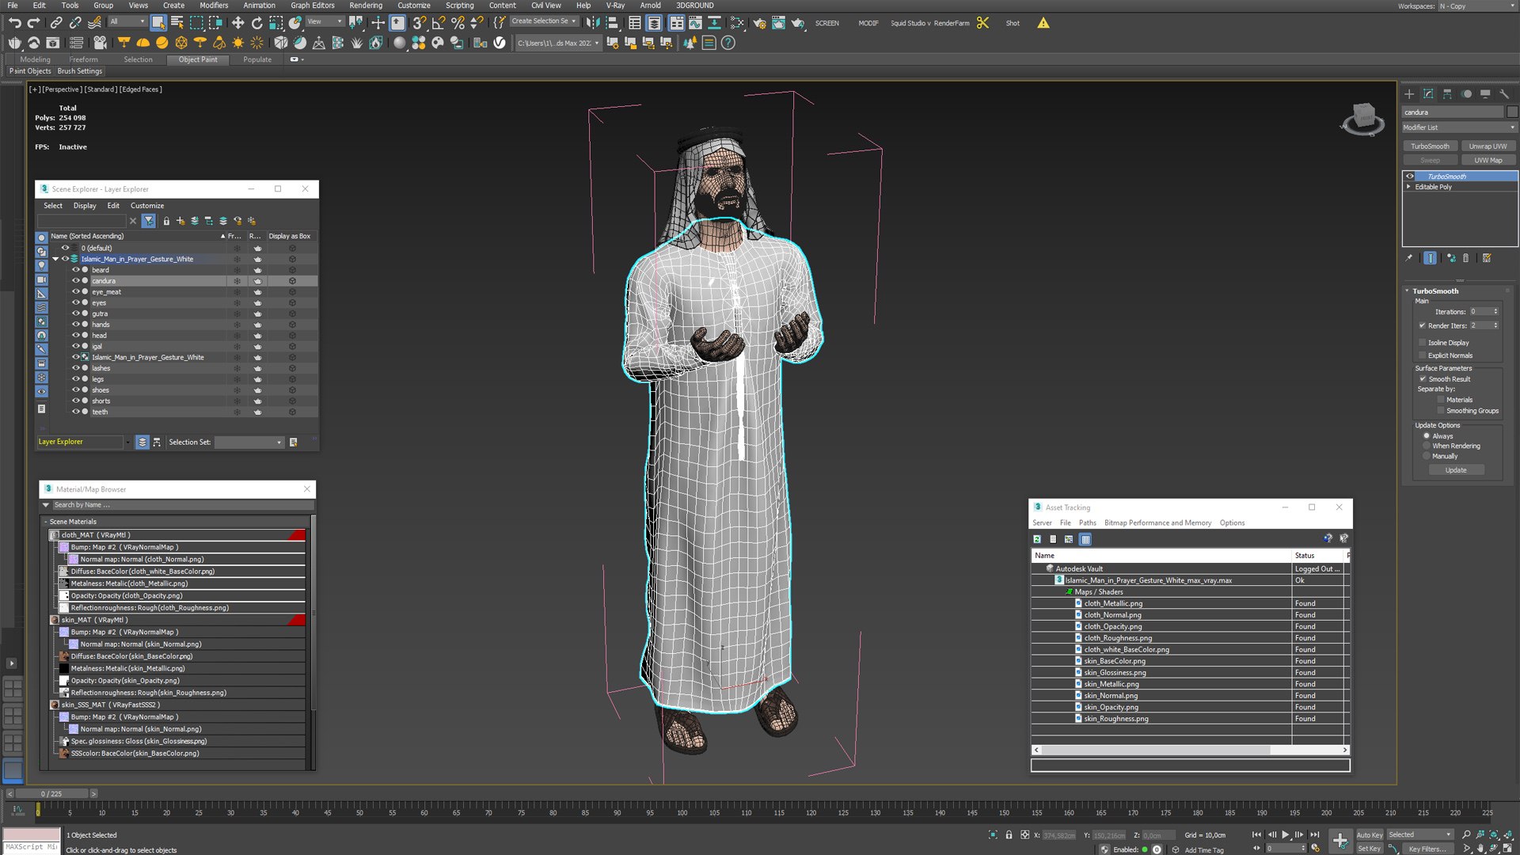Viewport: 1520px width, 855px height.
Task: Click the help question mark icon in toolbar
Action: coord(728,43)
